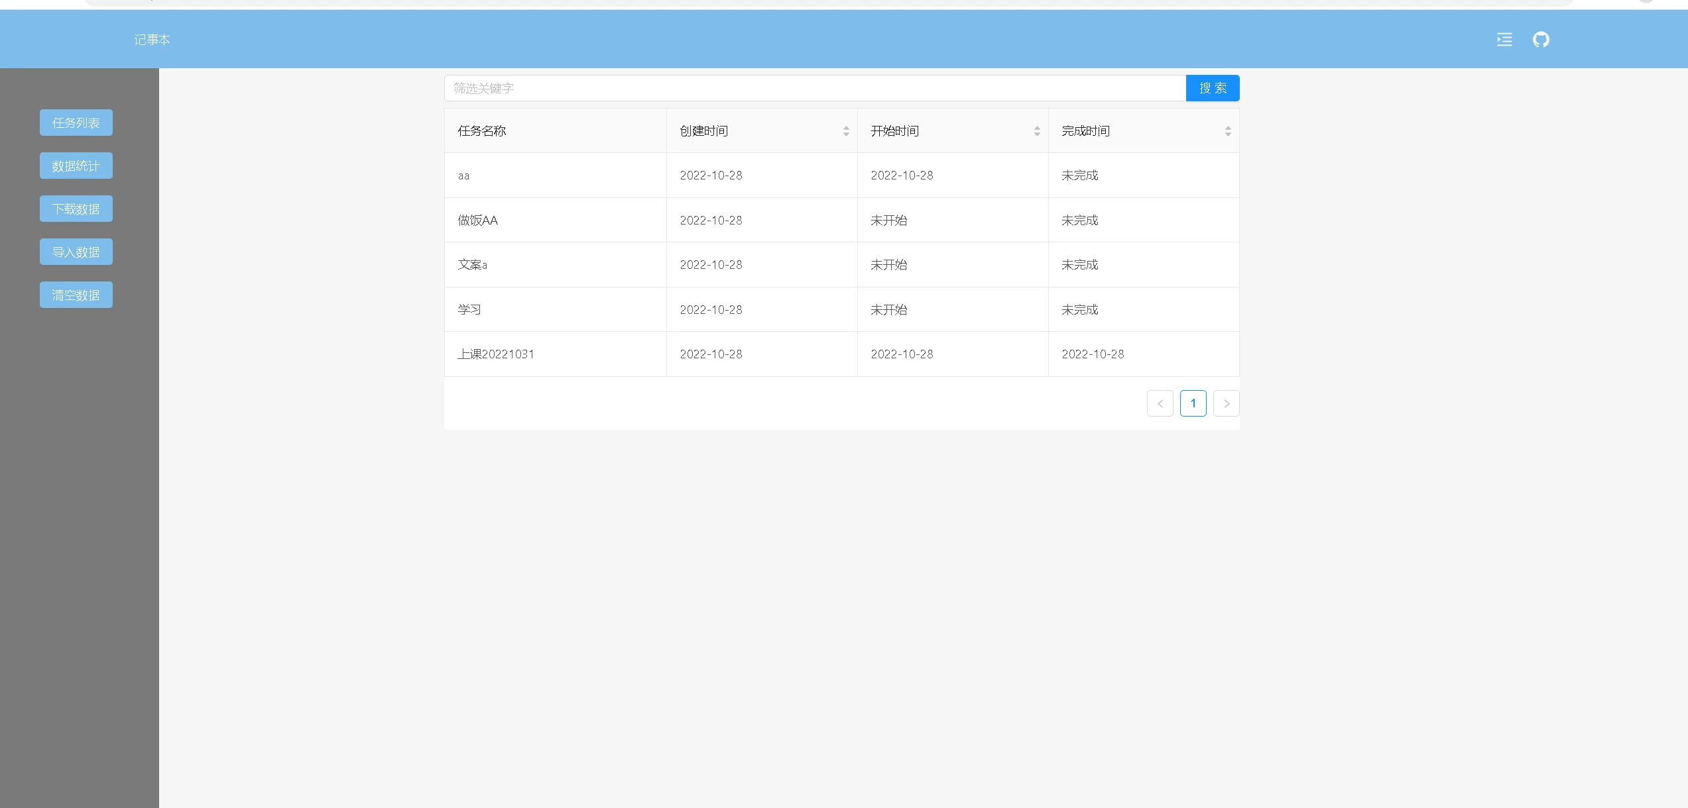1688x808 pixels.
Task: Click the 记事本 title link
Action: [x=151, y=39]
